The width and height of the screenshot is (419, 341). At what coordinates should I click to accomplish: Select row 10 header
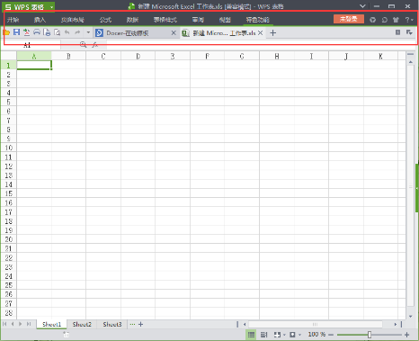click(8, 148)
